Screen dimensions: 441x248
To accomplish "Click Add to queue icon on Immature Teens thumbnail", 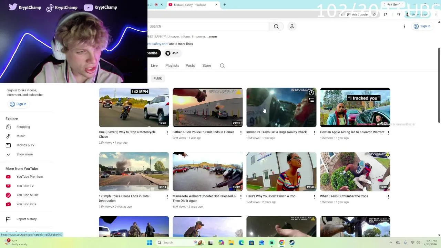I will (x=311, y=100).
